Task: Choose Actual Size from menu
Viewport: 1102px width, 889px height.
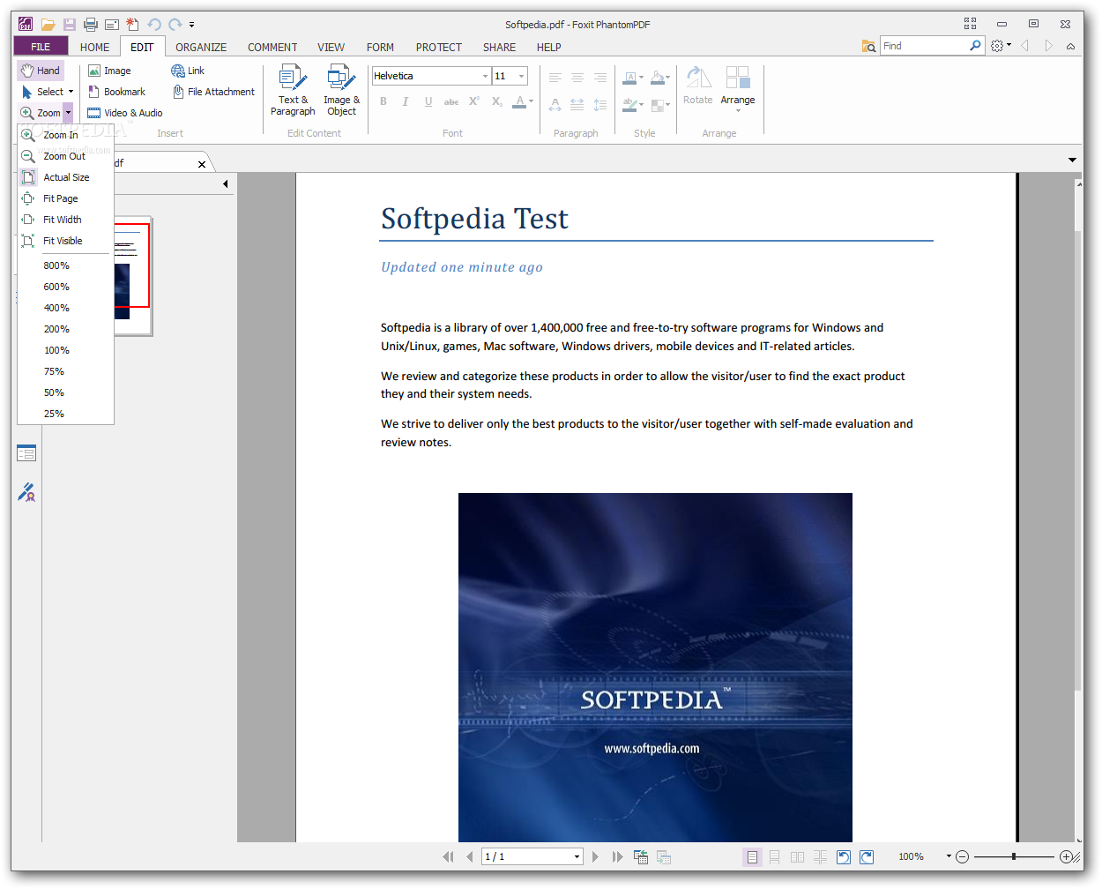Action: [65, 177]
